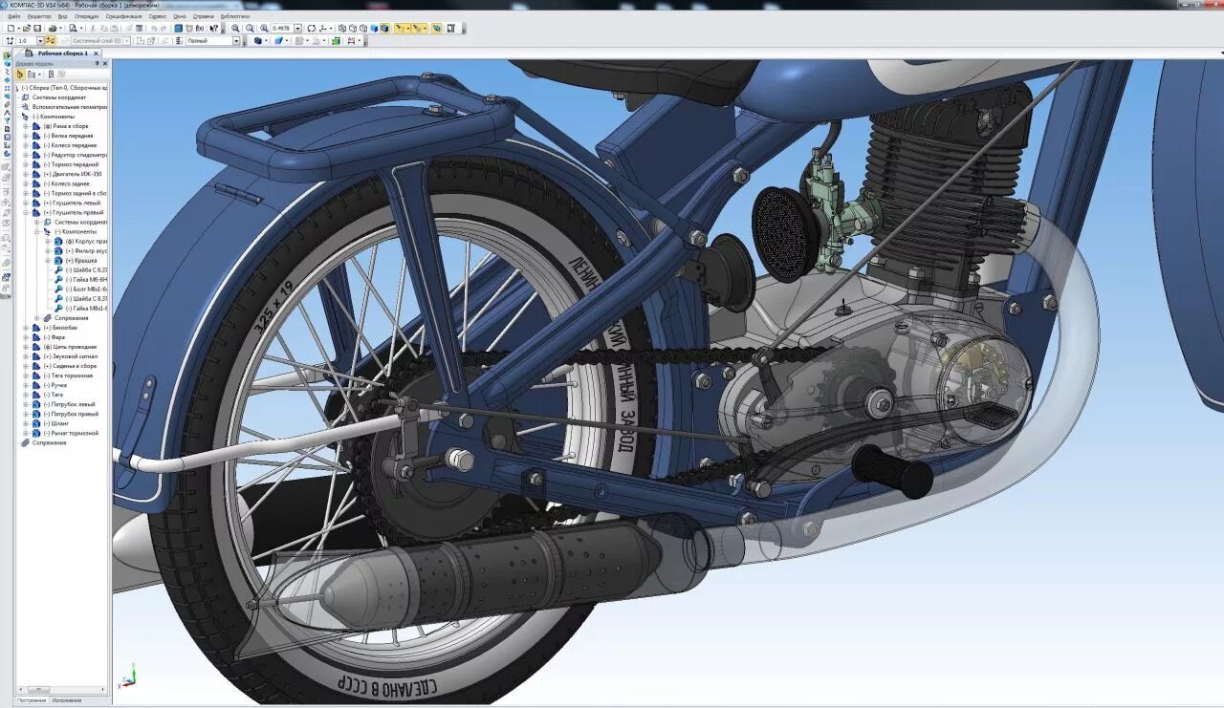Screen dimensions: 1224x708
Task: Switch to the 'Исполнения' bottom tab
Action: pos(67,700)
